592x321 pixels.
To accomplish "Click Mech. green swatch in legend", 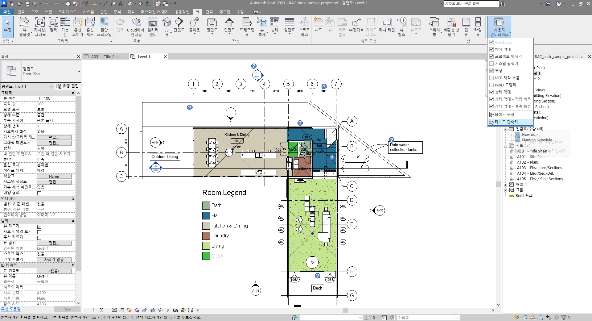I will coord(206,256).
